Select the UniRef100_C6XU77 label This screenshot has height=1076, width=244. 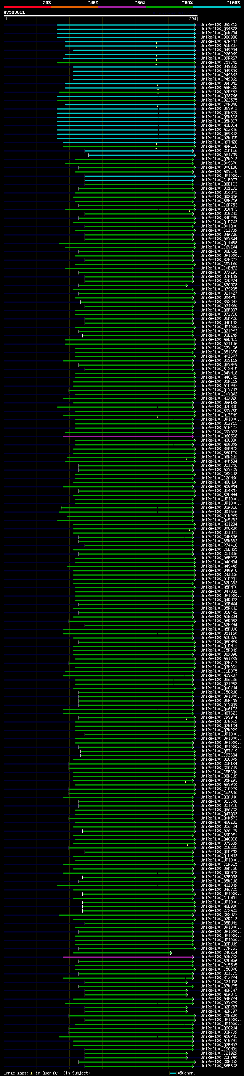click(x=219, y=915)
